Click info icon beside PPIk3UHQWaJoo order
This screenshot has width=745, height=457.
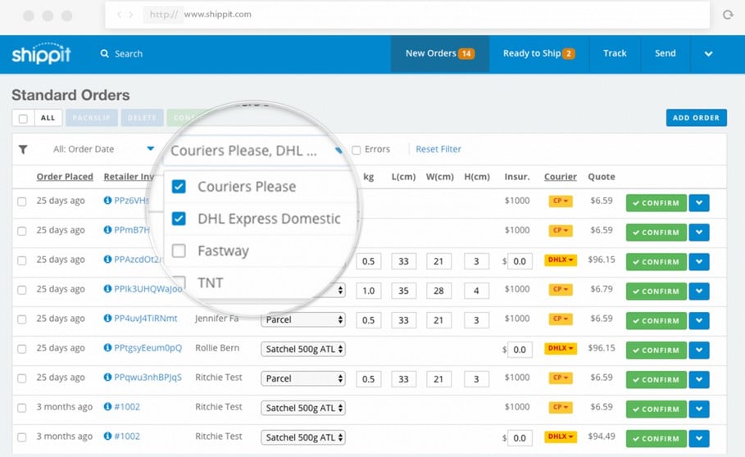107,288
